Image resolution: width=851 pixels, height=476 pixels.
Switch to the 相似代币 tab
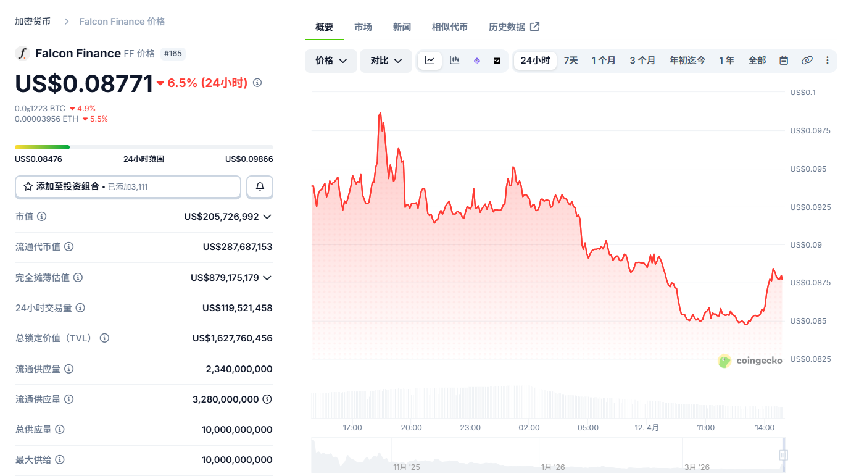(x=450, y=27)
